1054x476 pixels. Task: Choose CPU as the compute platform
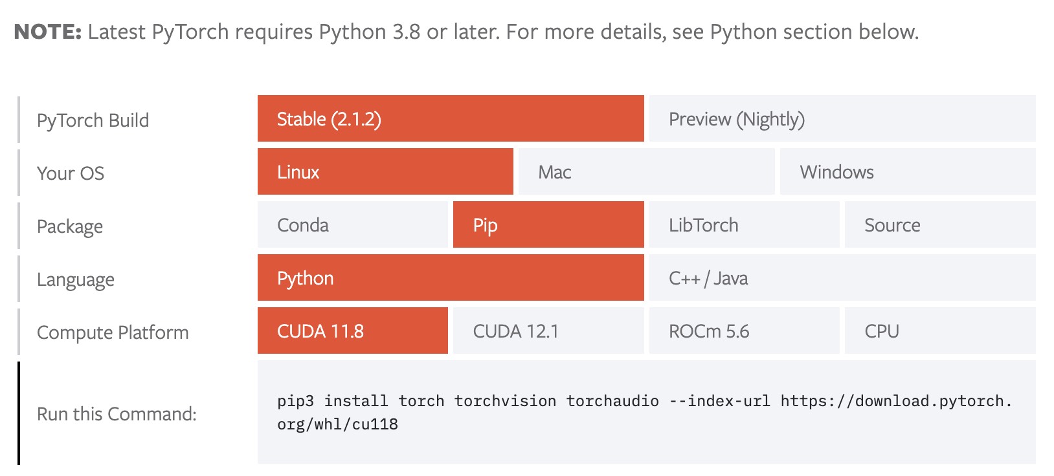pyautogui.click(x=940, y=330)
